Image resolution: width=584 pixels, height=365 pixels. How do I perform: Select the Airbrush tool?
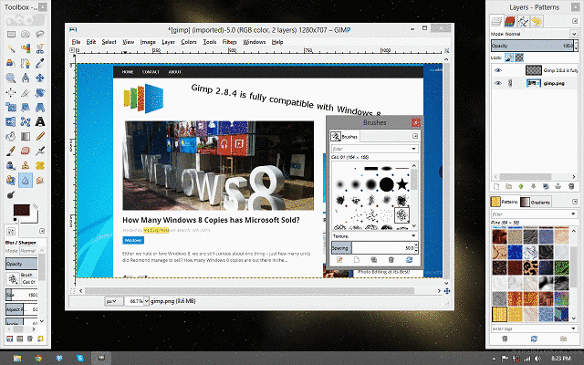tap(40, 151)
